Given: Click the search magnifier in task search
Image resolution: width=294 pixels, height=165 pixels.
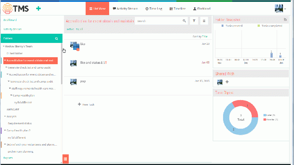Looking at the screenshot, I should (x=184, y=21).
